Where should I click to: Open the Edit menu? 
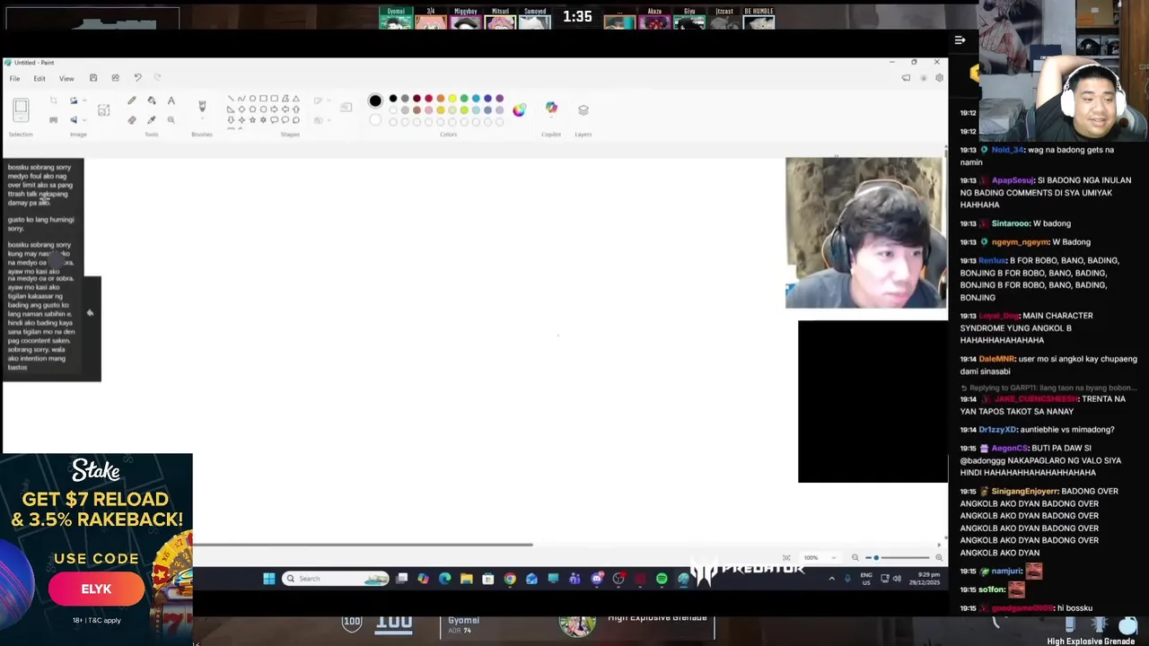[x=39, y=78]
